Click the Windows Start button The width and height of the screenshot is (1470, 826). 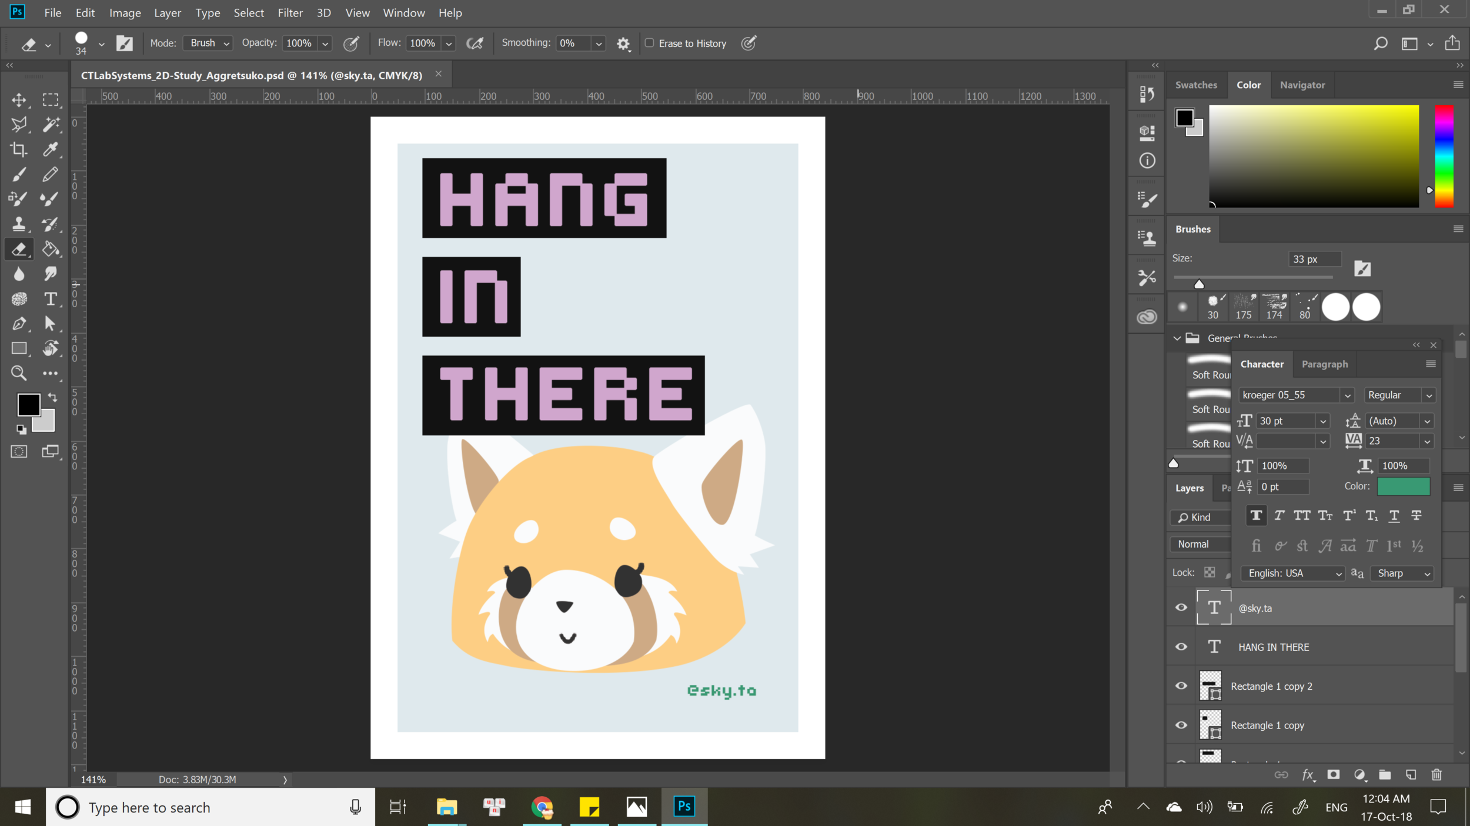pyautogui.click(x=23, y=807)
